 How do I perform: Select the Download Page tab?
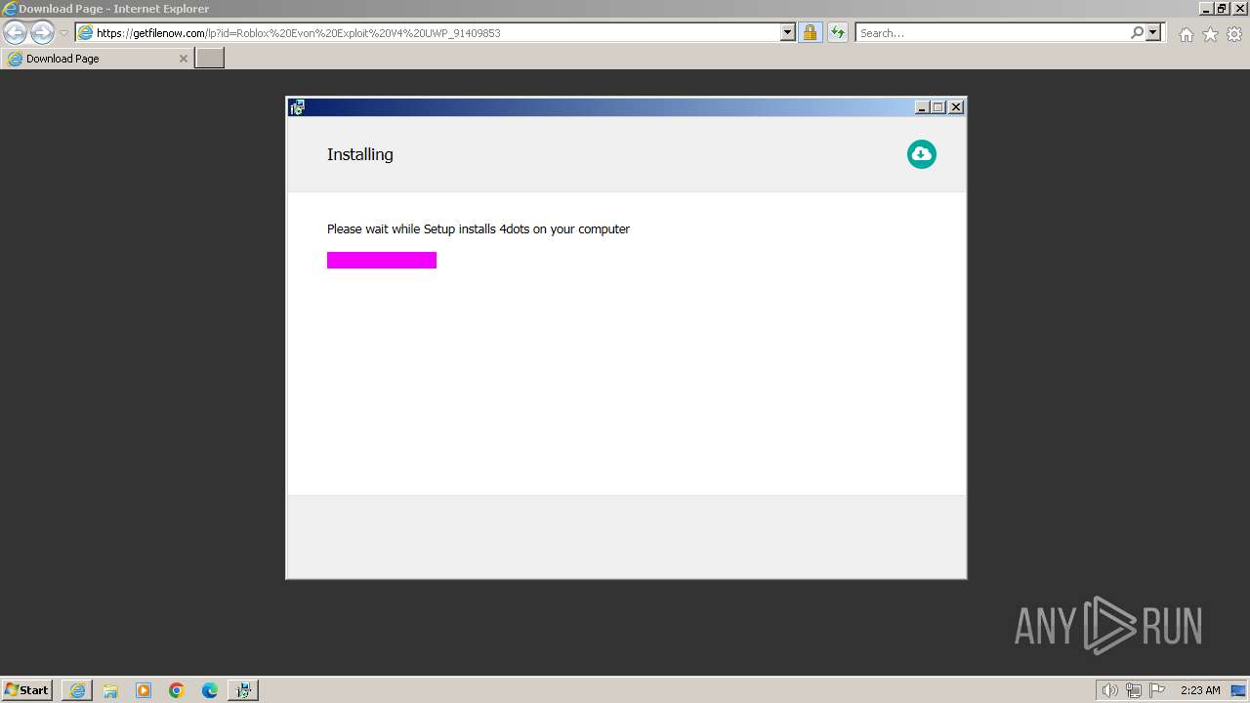pos(98,59)
